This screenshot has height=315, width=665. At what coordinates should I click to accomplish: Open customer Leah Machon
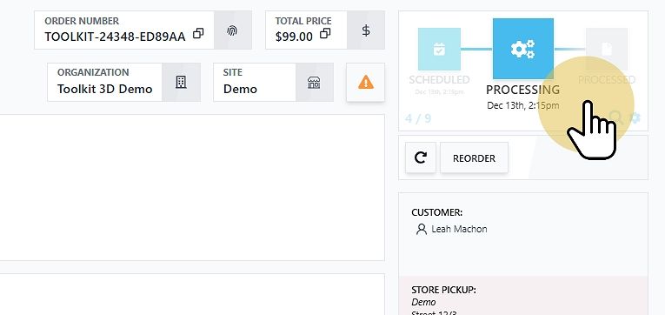(459, 229)
